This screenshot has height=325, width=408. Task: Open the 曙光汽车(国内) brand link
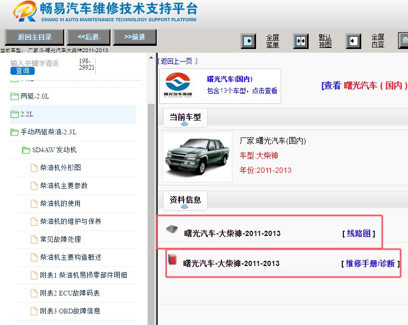click(x=229, y=79)
